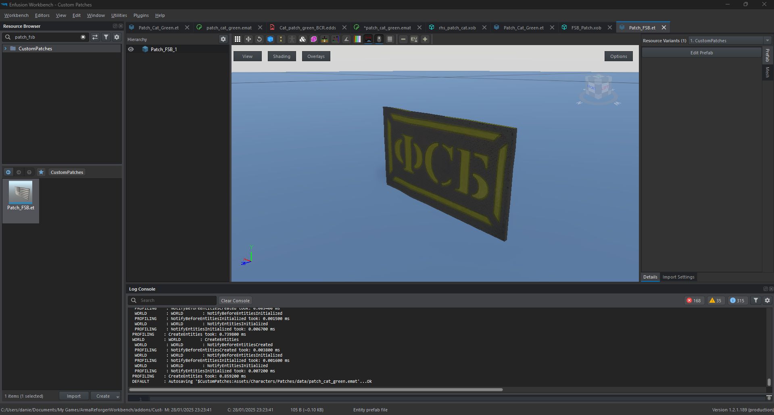The width and height of the screenshot is (774, 415).
Task: Open Resource Browser filter options
Action: (106, 37)
